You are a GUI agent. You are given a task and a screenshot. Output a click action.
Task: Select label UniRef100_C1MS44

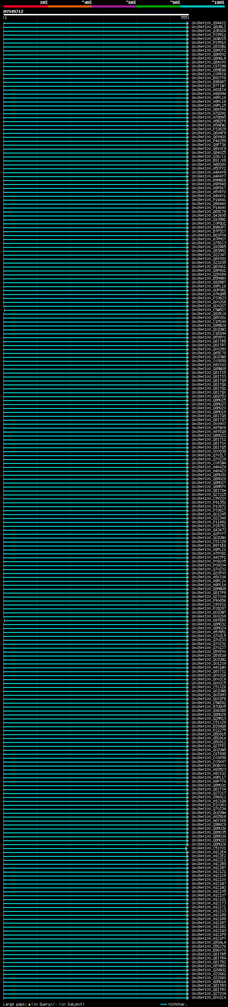tap(208, 322)
